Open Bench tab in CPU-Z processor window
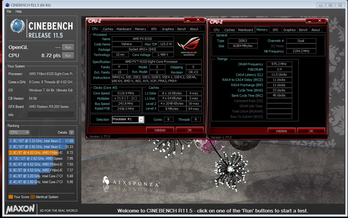This screenshot has width=348, height=218. (x=181, y=29)
